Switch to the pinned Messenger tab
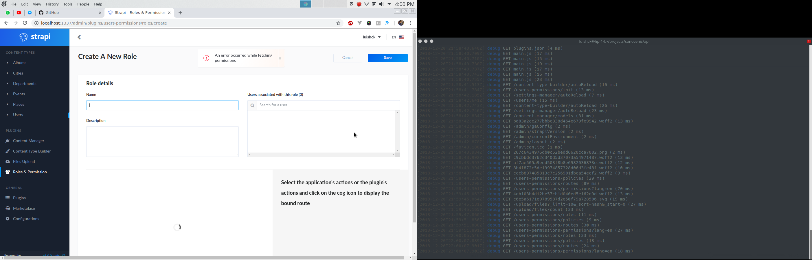Viewport: 812px width, 260px height. coord(30,13)
